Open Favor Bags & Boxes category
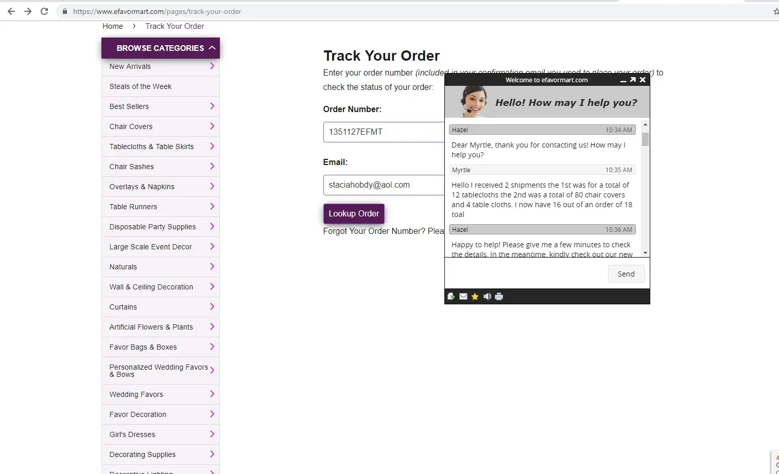779x474 pixels. tap(161, 347)
